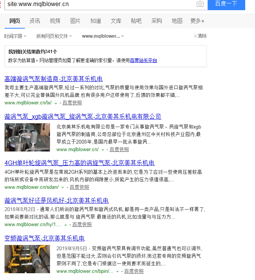
Task: Open result 漩涡气泵_xgb漩涡气泵_旋涡气泵 title
Action: tap(83, 116)
